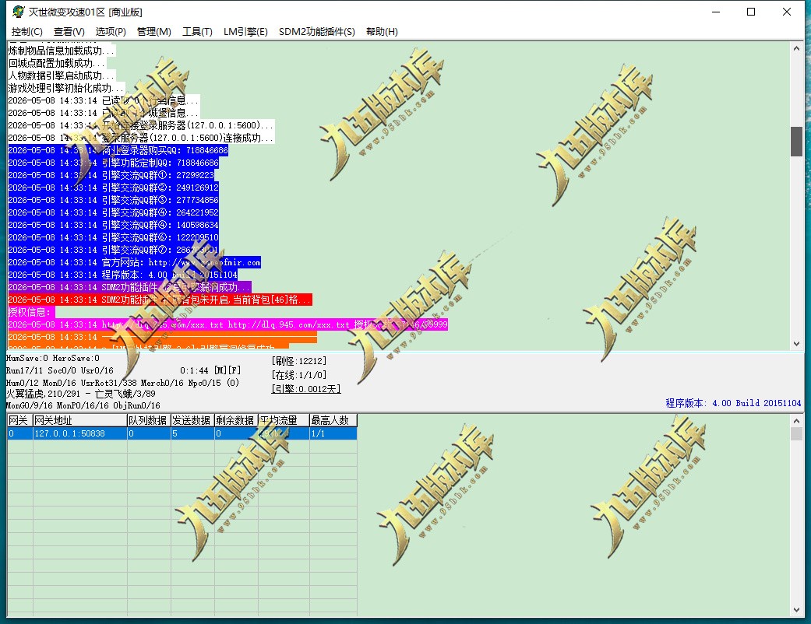Click gateway list scroll-down arrow

click(x=796, y=609)
